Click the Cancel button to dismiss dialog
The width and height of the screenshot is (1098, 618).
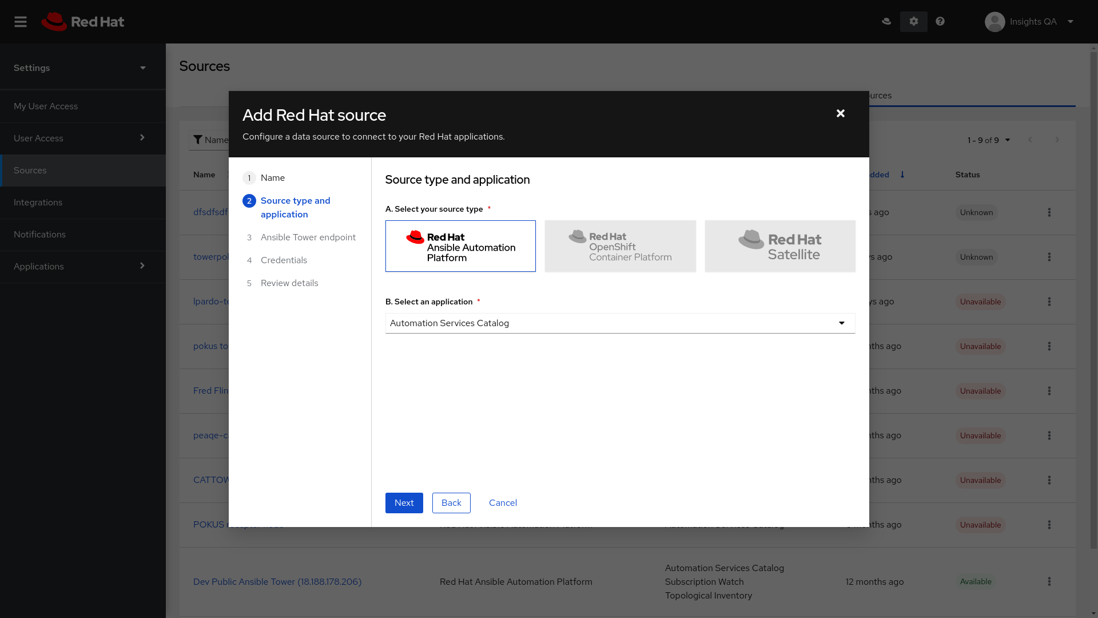tap(503, 502)
